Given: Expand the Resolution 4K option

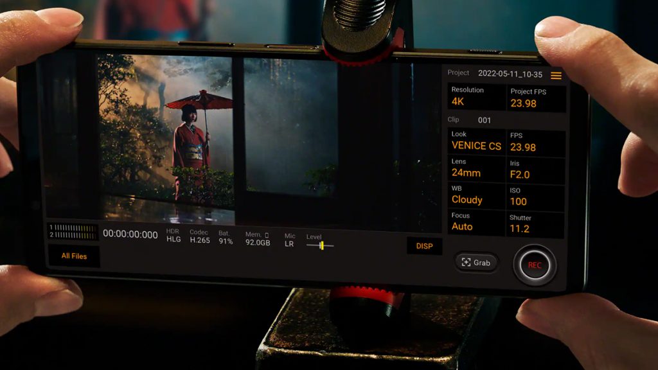Looking at the screenshot, I should (476, 96).
